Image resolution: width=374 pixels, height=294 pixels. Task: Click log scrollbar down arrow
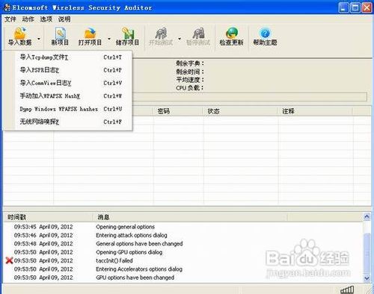tap(367, 278)
